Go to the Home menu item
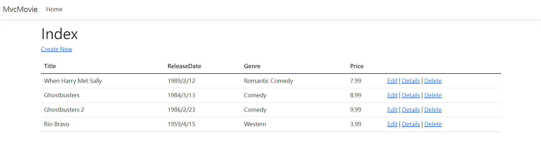This screenshot has width=541, height=155. 54,9
